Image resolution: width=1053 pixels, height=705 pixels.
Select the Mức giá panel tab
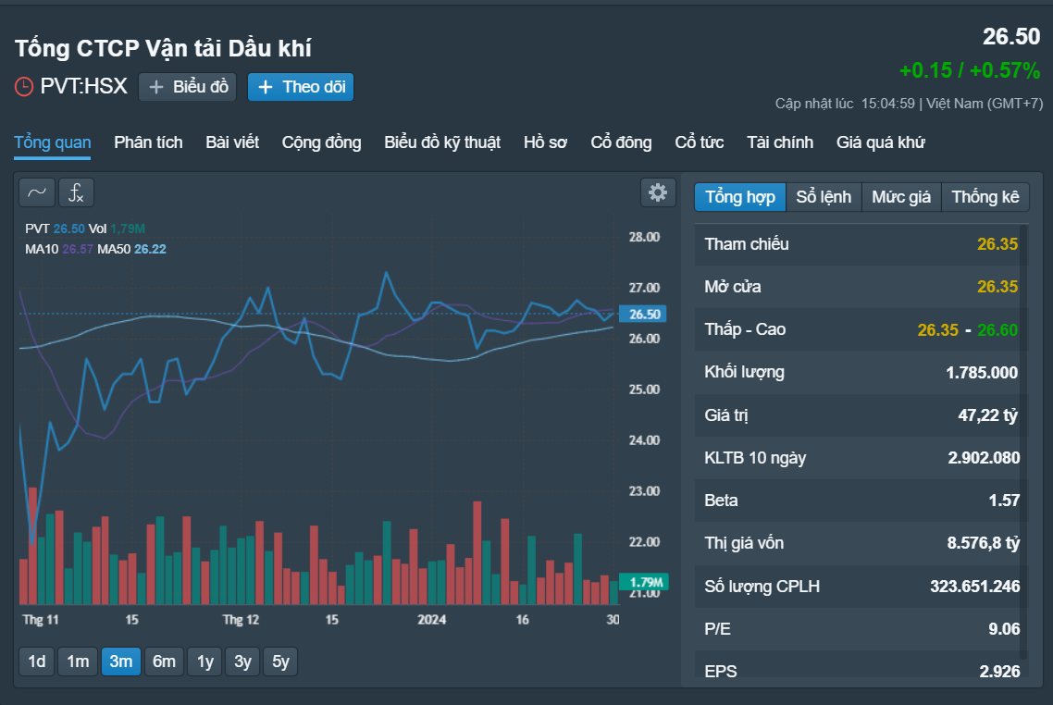pos(901,197)
